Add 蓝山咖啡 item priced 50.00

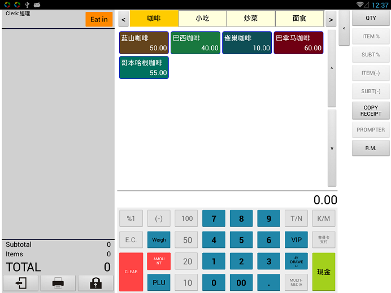144,43
